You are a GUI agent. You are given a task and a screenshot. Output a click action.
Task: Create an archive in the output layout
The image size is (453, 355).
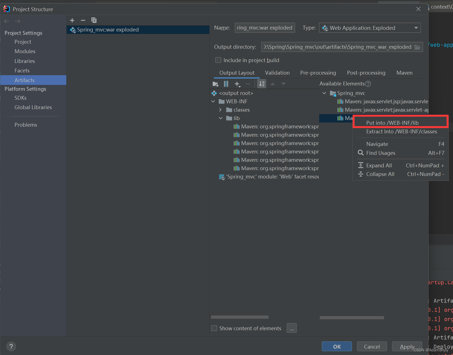(x=226, y=84)
